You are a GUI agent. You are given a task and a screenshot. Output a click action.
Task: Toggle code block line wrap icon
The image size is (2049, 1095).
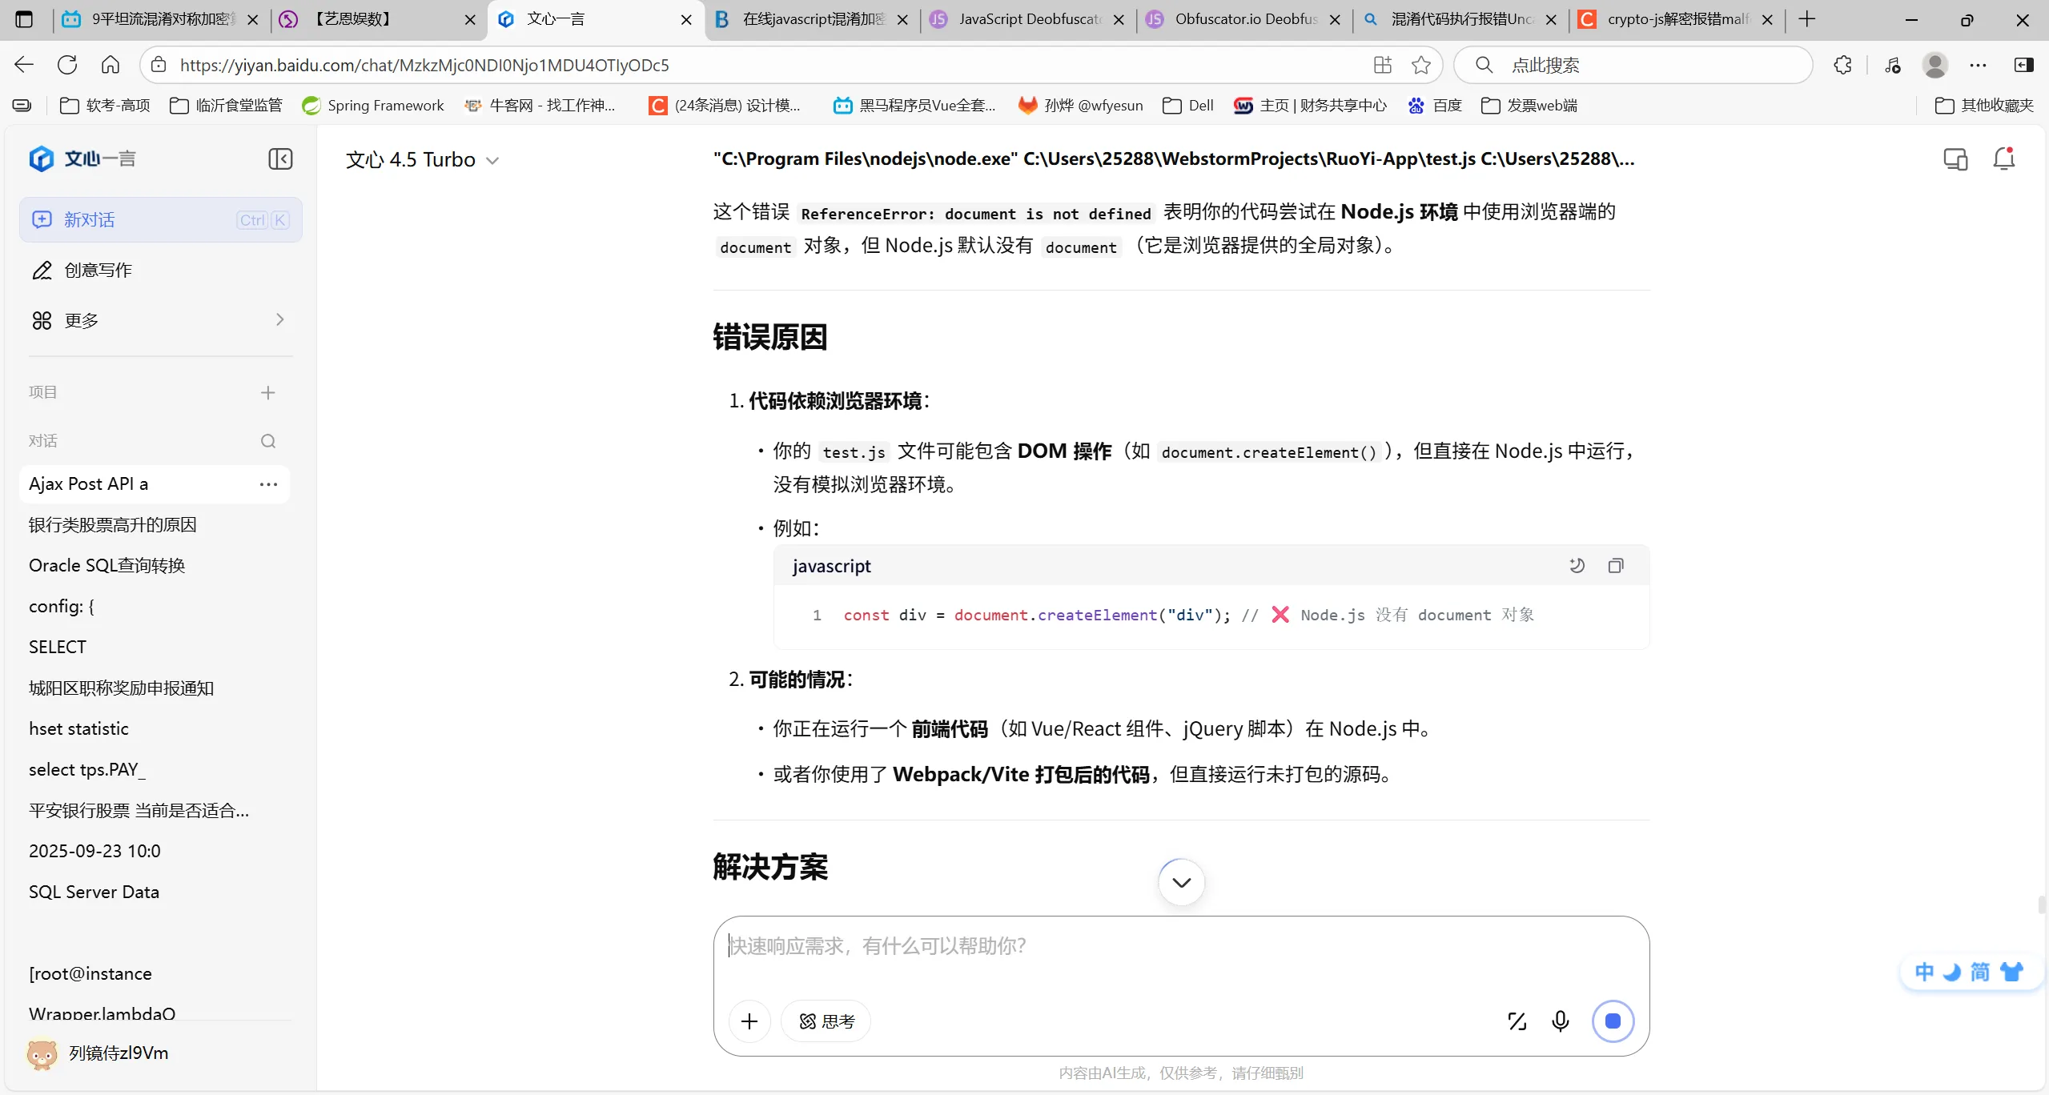[x=1577, y=566]
